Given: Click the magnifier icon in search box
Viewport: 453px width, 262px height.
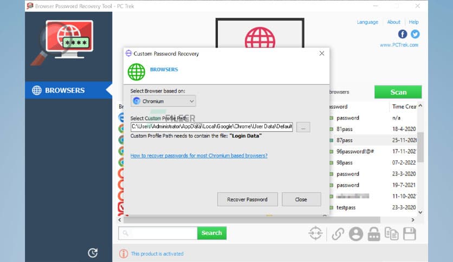Looking at the screenshot, I should tap(125, 233).
